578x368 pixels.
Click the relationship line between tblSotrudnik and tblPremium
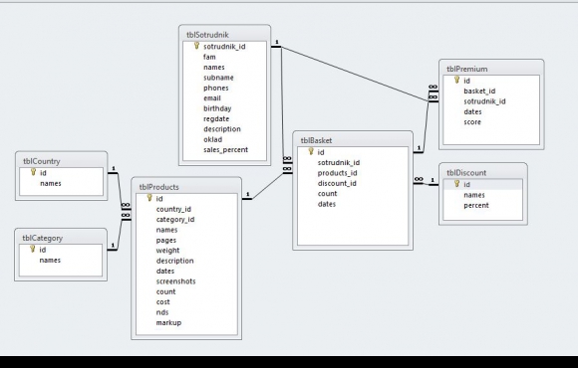pos(354,74)
